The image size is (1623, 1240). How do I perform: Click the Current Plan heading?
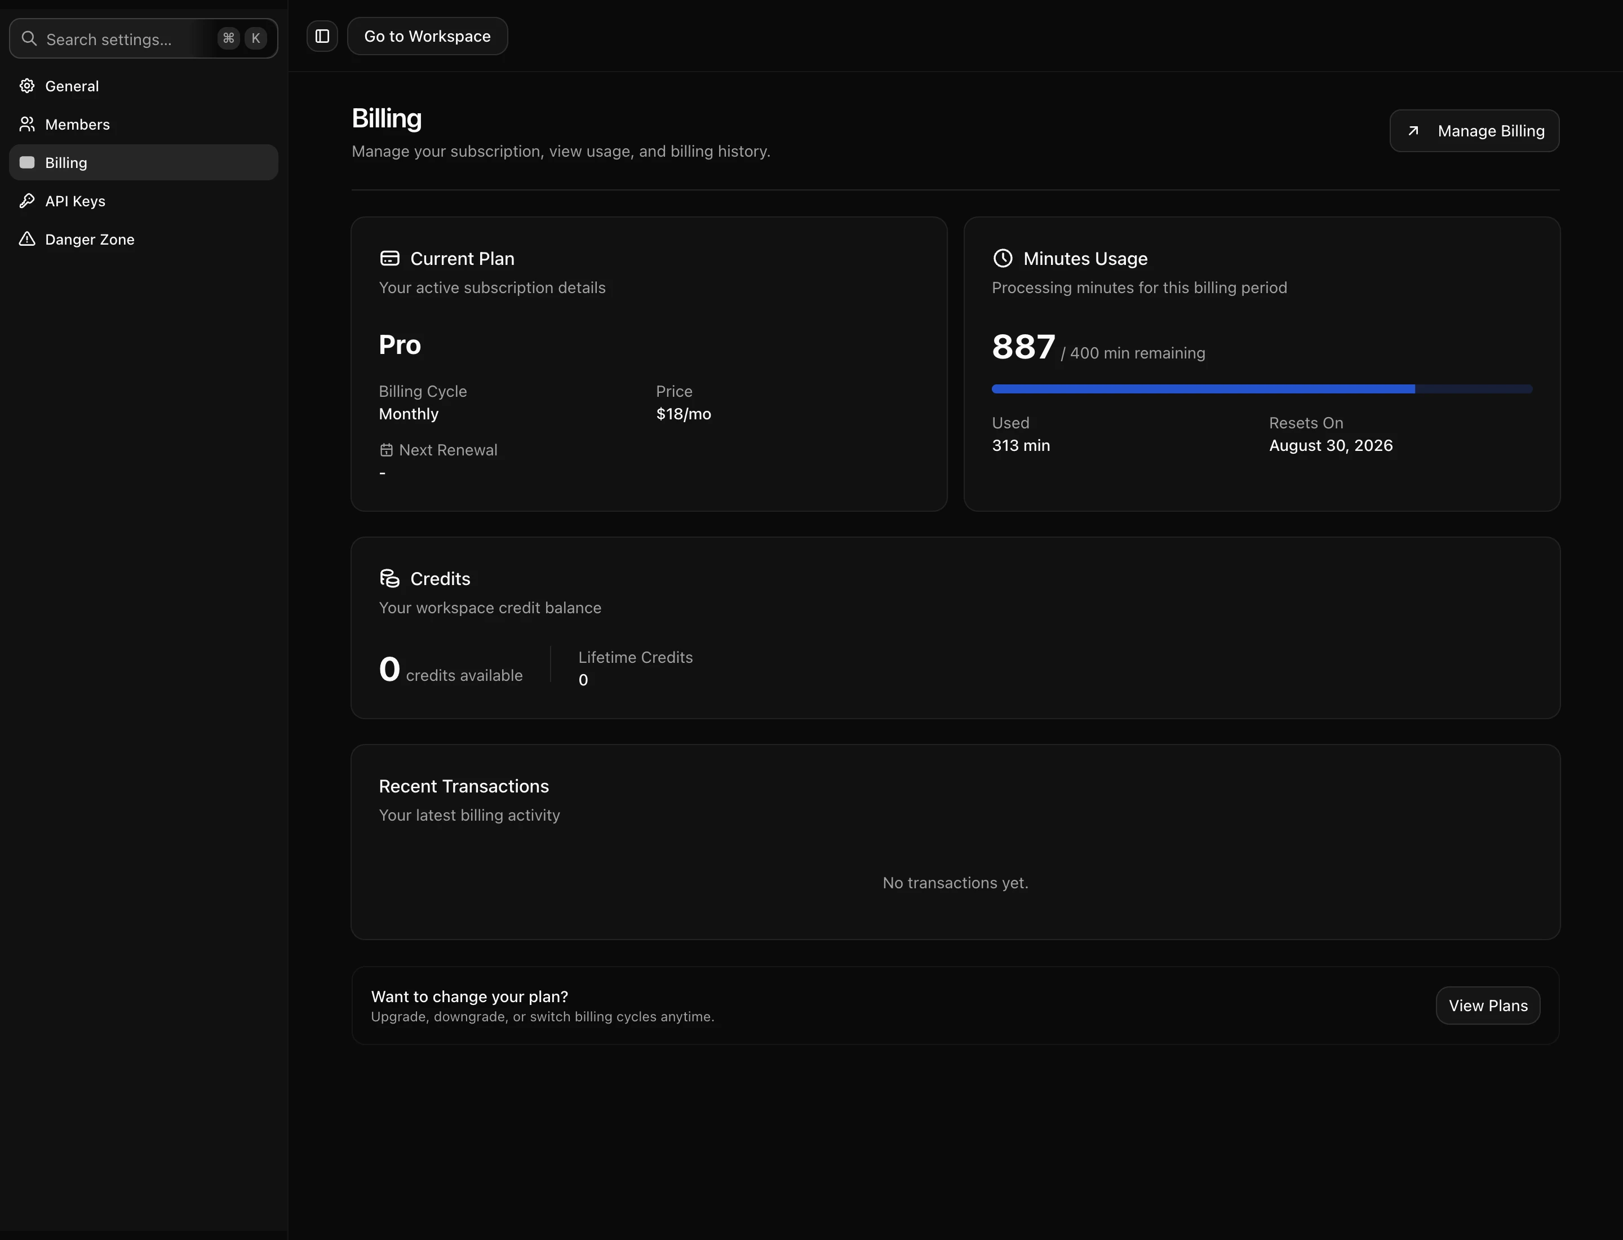462,258
